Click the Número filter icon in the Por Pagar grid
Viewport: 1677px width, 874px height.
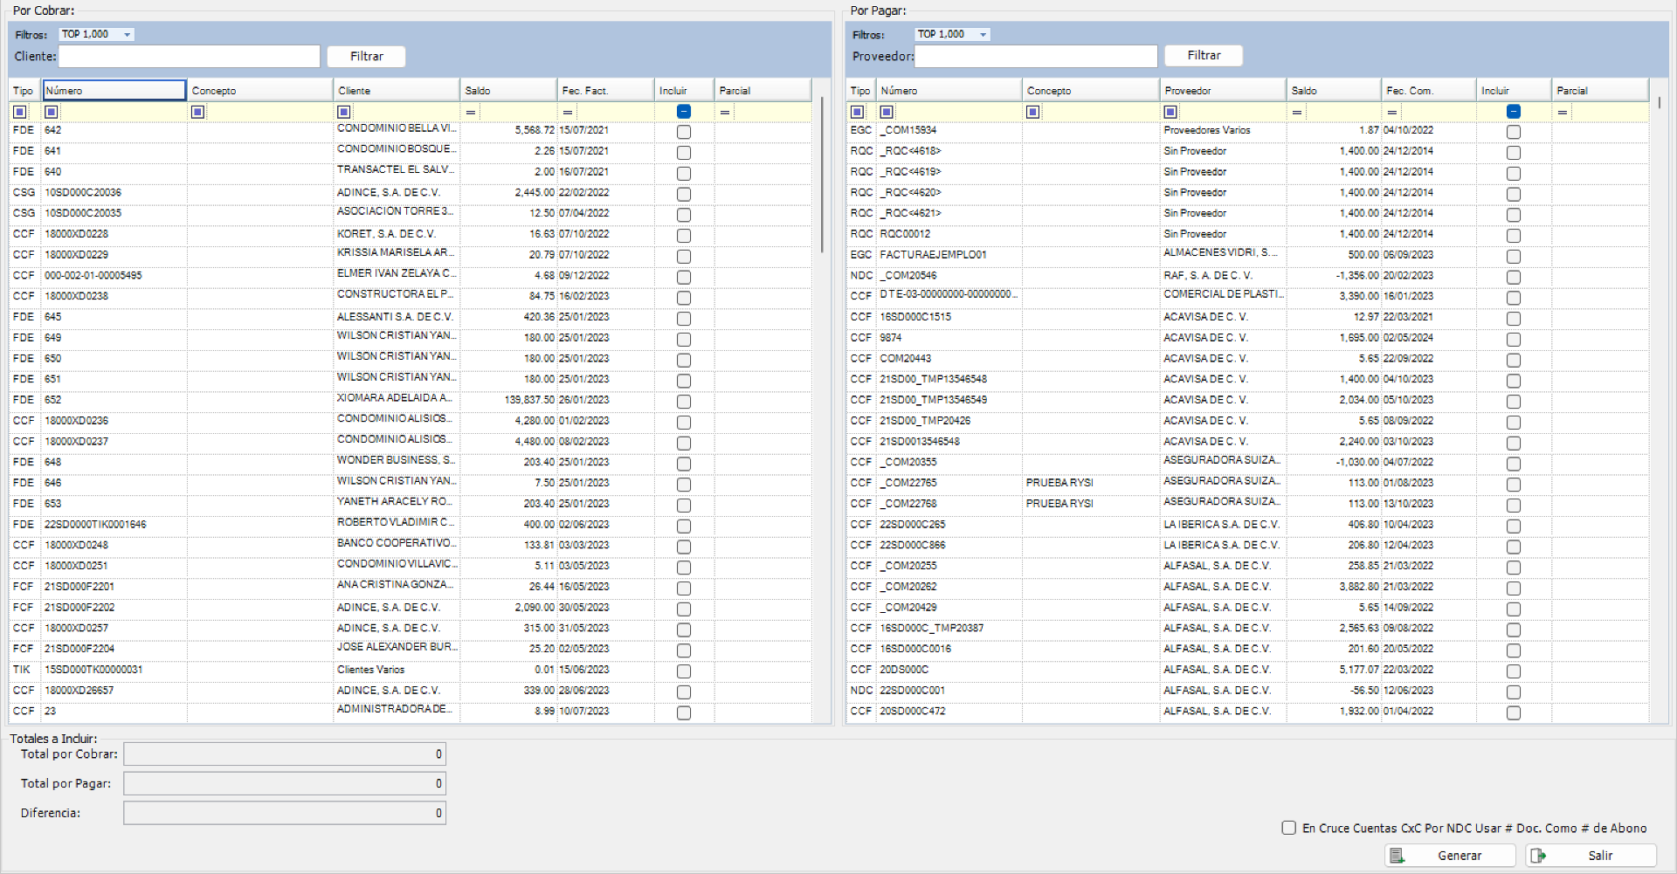(x=887, y=112)
